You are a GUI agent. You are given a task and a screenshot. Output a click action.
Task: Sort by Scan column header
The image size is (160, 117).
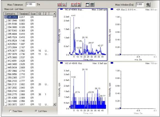point(33,14)
